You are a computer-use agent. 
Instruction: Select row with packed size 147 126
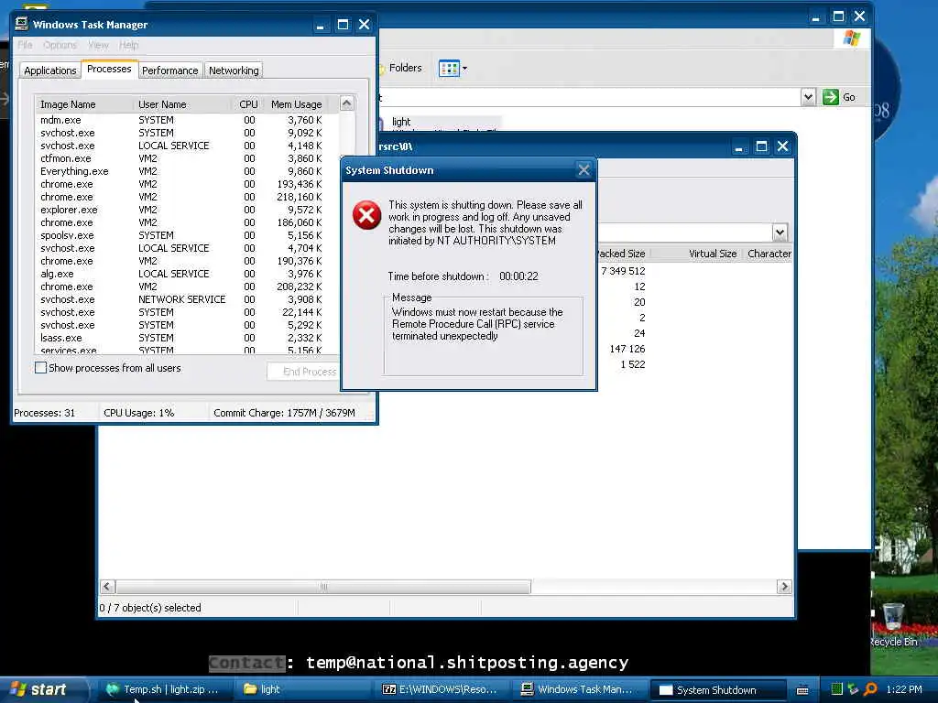pos(627,349)
